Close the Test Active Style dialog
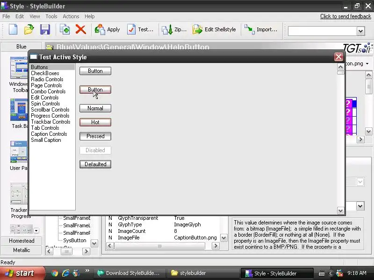Viewport: 374px width, 280px height. pos(338,57)
